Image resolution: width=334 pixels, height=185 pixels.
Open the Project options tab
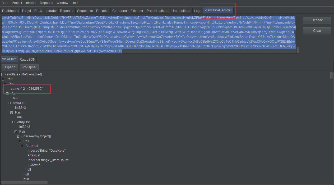[x=157, y=11]
